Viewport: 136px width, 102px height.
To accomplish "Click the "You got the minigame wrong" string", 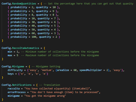I will [x=45, y=96].
